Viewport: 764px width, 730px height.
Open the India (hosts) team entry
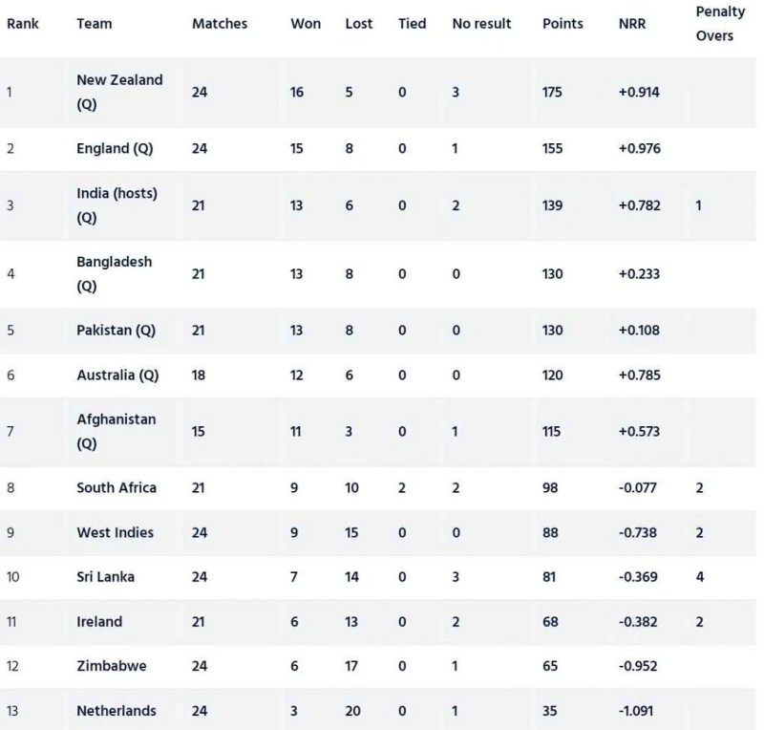117,205
